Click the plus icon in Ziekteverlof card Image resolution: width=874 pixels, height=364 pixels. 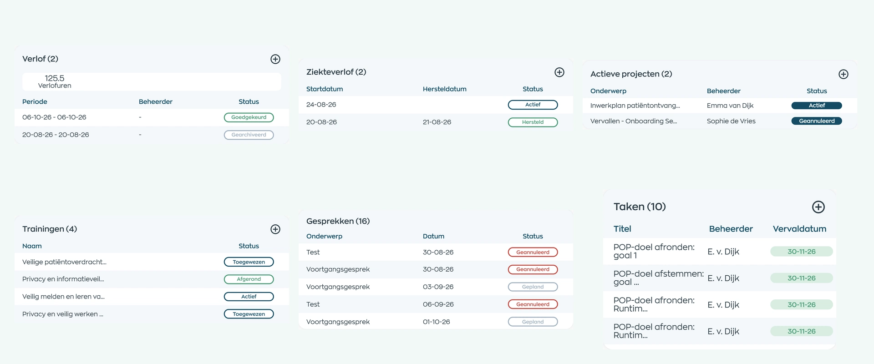[x=559, y=72]
